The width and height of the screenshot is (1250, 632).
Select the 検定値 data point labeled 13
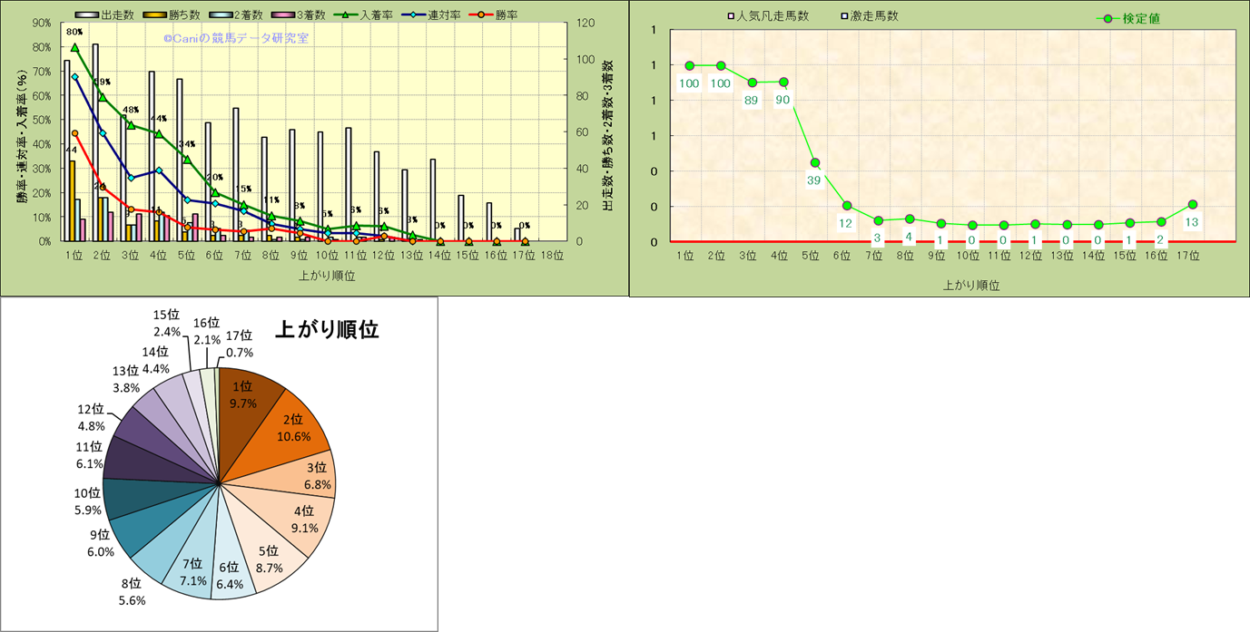[x=1192, y=205]
